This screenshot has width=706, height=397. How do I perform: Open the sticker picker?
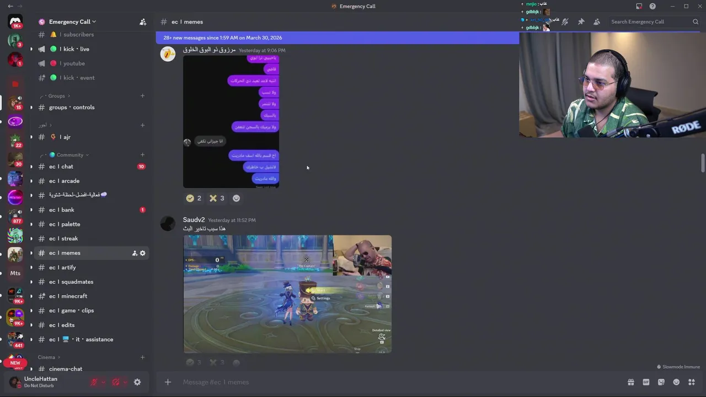coord(661,382)
